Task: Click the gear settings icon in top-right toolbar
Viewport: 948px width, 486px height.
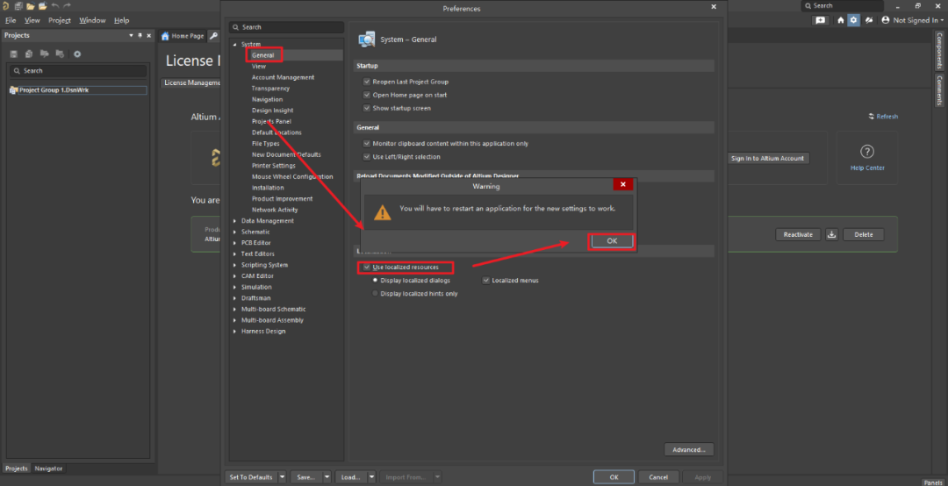Action: pos(853,19)
